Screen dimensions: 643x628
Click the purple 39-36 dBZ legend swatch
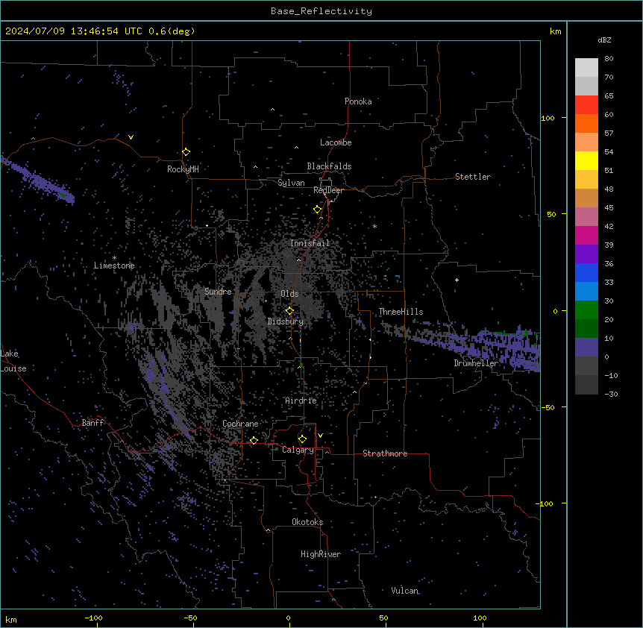[x=586, y=254]
